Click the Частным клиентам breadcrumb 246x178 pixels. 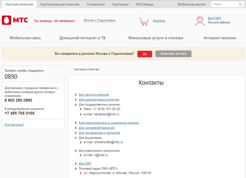86,69
